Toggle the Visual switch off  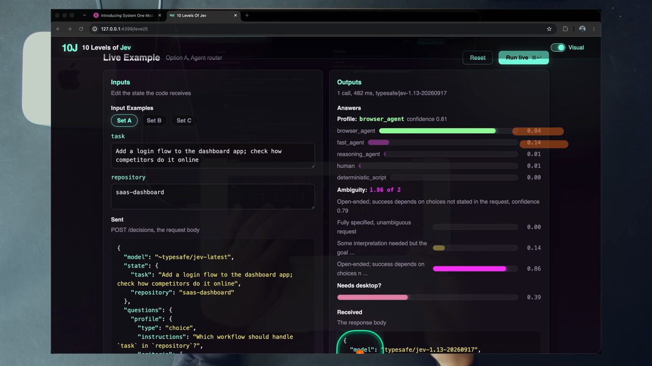(x=558, y=47)
